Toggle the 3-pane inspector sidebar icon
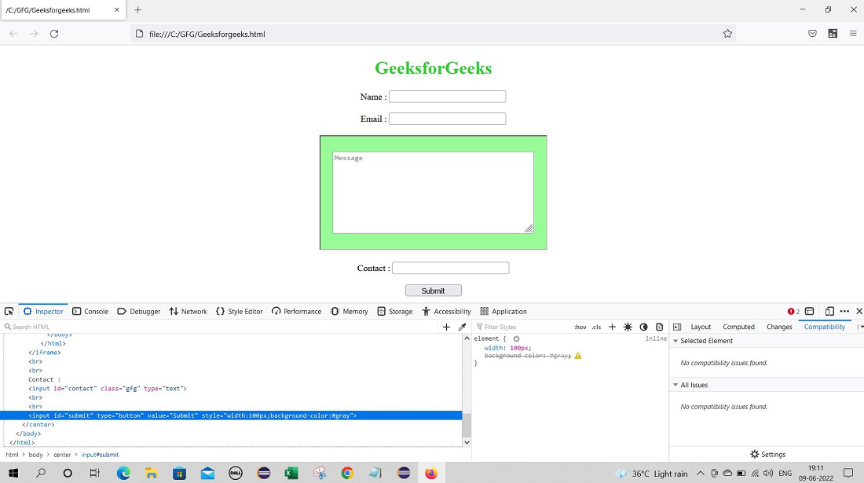Image resolution: width=864 pixels, height=483 pixels. (677, 327)
